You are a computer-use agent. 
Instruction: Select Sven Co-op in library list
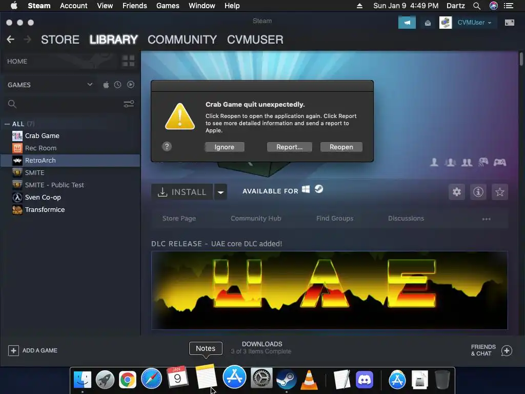coord(70,198)
